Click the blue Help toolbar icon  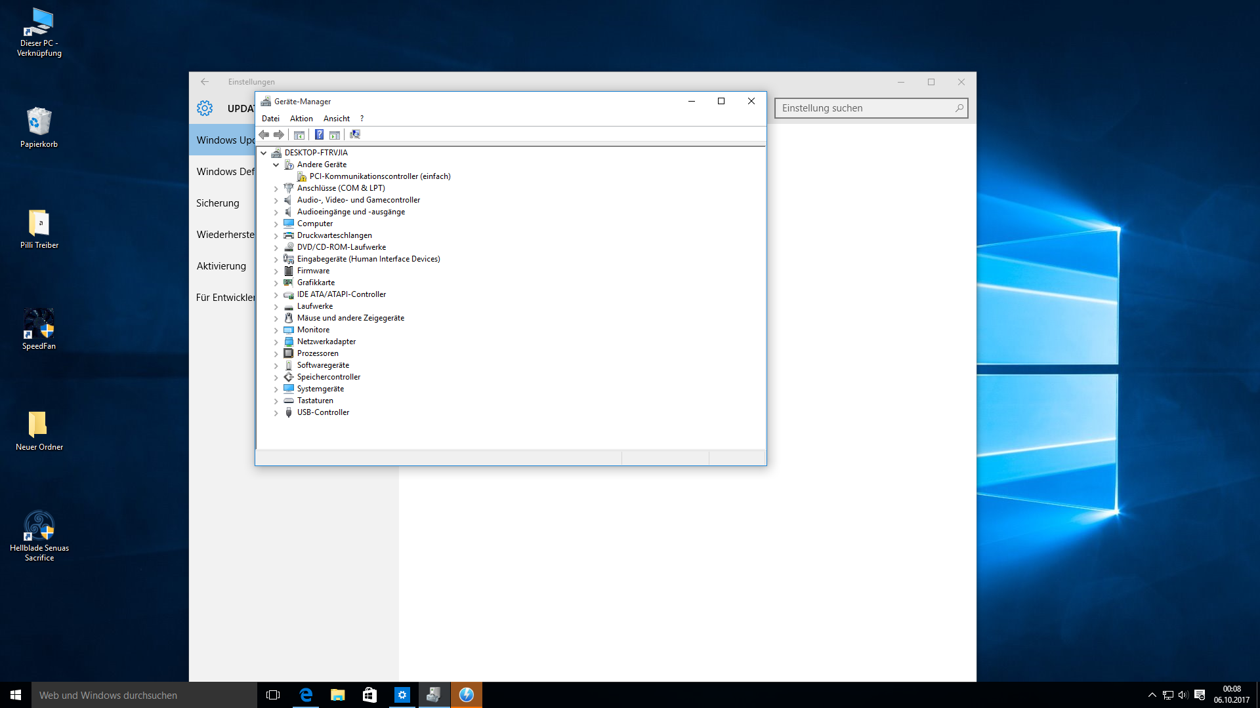click(x=319, y=134)
